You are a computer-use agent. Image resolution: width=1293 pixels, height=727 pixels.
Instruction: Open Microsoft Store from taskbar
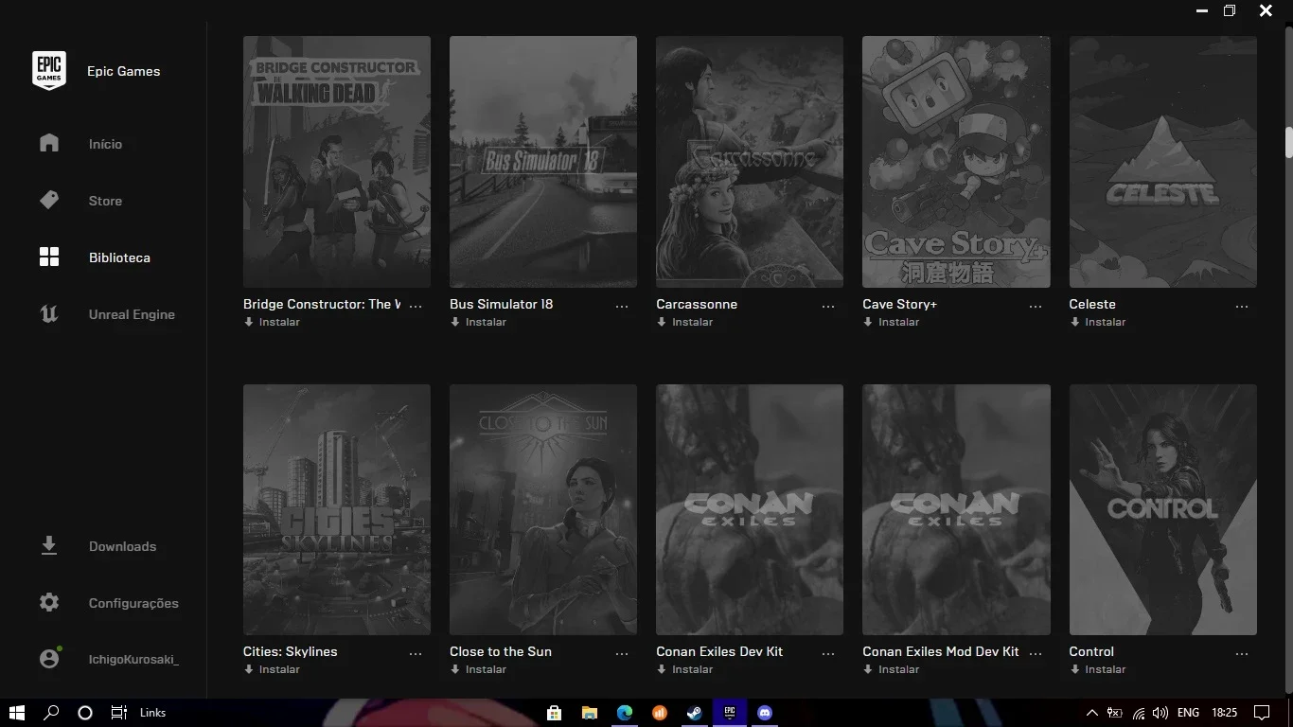tap(555, 713)
